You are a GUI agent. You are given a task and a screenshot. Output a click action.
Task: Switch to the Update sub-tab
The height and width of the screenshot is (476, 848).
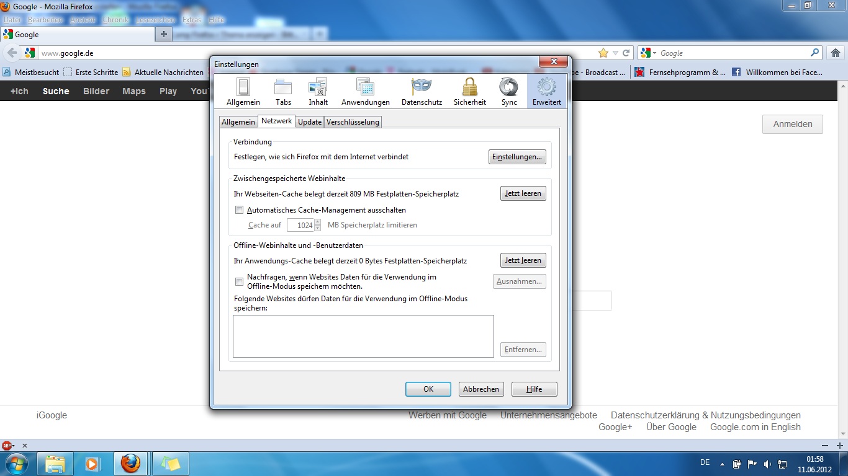coord(310,122)
